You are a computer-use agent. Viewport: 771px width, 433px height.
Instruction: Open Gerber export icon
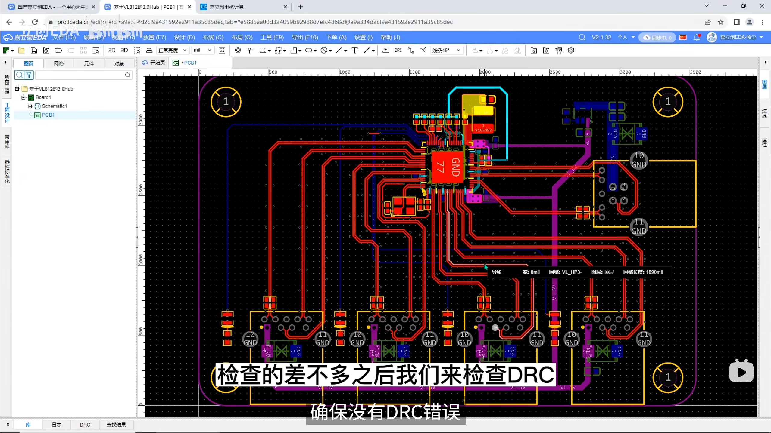534,50
